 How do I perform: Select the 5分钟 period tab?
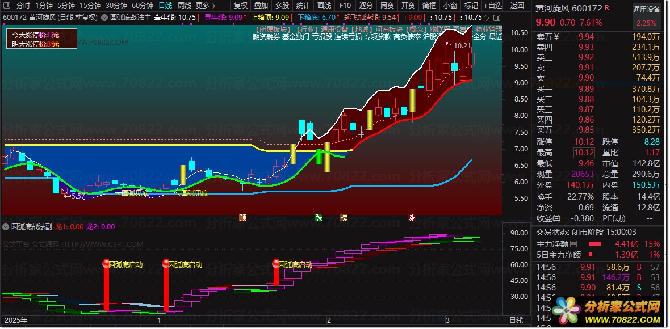coord(66,6)
